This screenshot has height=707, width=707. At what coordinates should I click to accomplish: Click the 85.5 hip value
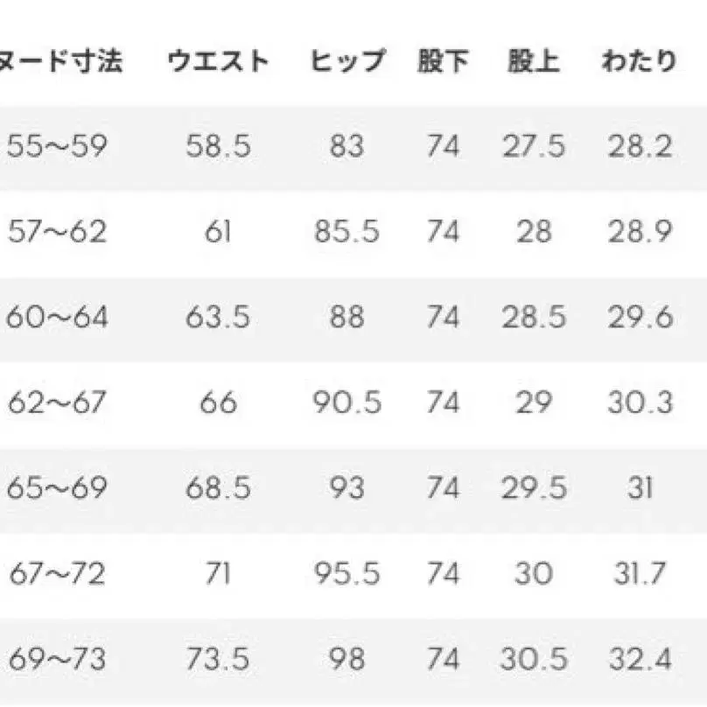[x=346, y=232]
